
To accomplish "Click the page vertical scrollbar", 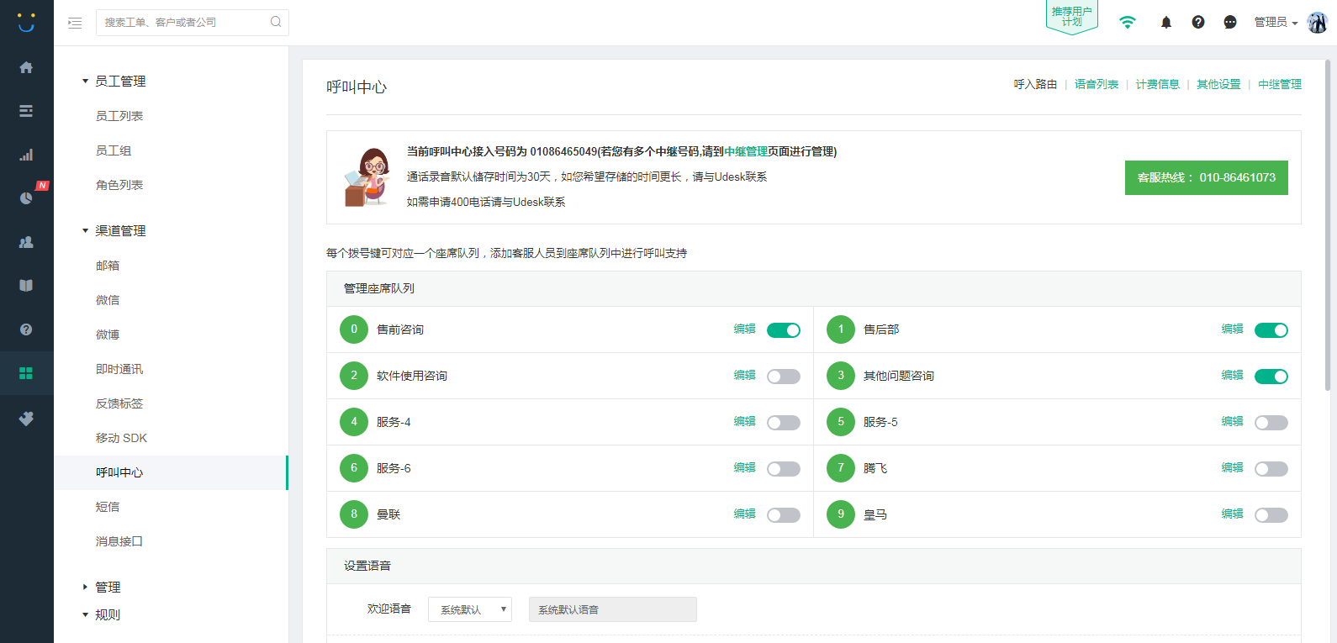I will (1329, 219).
